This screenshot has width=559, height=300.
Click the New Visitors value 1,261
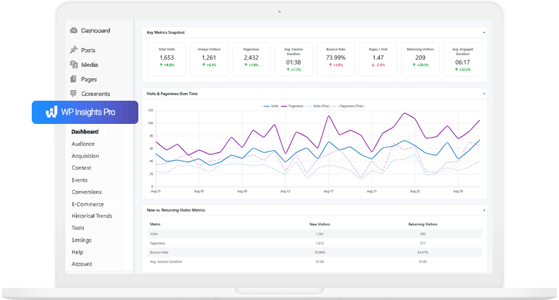pos(320,234)
